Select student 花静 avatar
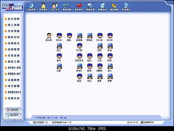The height and width of the screenshot is (131, 174). coord(59,66)
